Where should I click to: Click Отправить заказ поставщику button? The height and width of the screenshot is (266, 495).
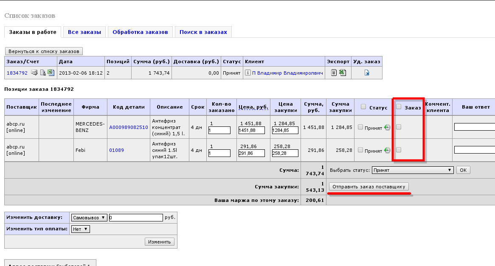[369, 187]
